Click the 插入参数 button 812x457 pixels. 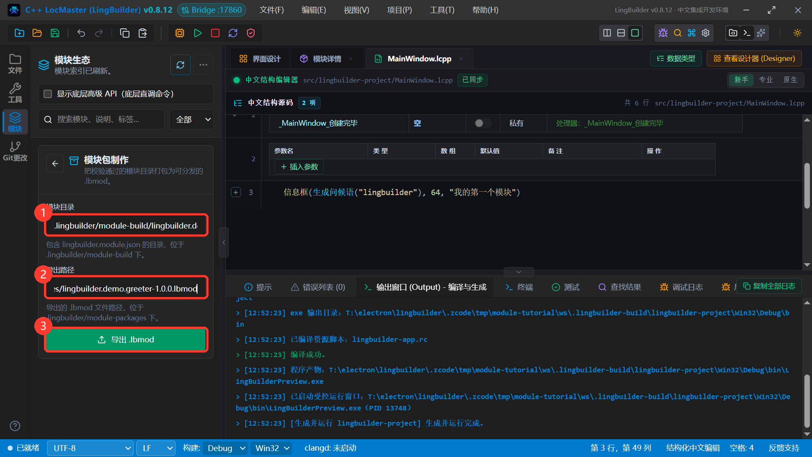299,167
